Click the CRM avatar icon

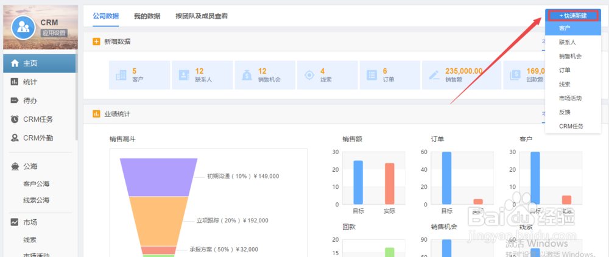coord(24,26)
